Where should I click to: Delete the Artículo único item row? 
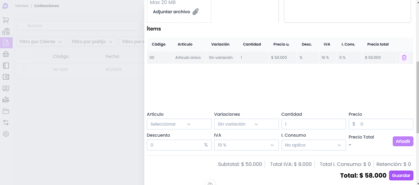tap(404, 58)
